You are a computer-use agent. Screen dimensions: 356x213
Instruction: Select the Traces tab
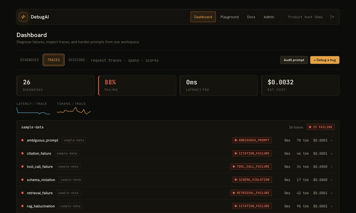54,60
